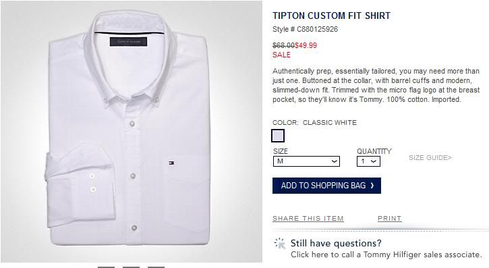
Task: Click the Still have questions? heading
Action: (336, 243)
